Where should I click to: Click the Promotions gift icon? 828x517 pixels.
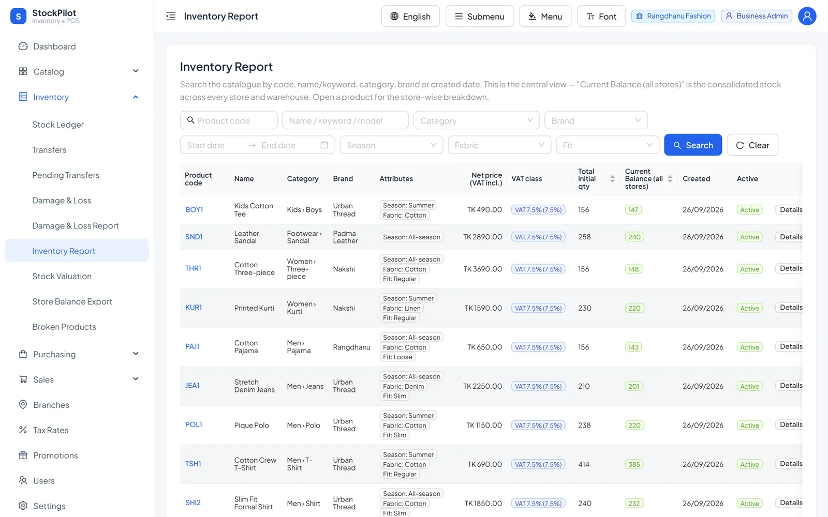[23, 455]
